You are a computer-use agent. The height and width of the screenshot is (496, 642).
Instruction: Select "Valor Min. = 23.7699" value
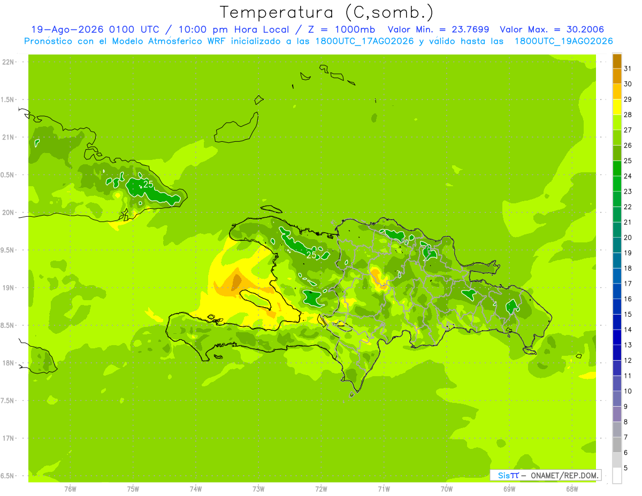click(x=438, y=29)
